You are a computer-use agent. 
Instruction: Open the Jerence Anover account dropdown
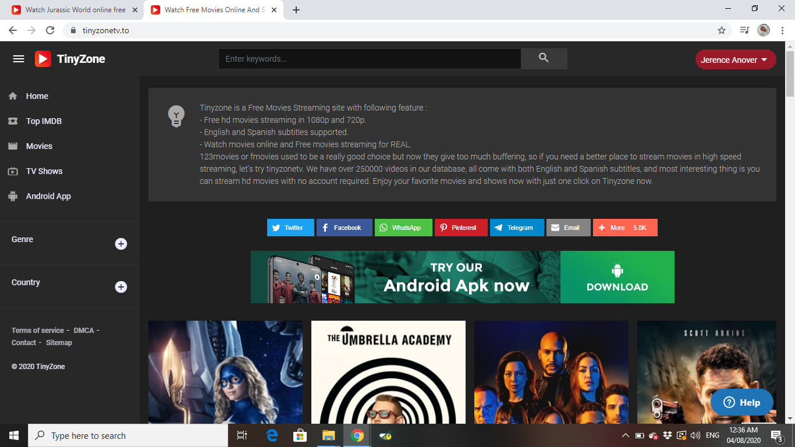tap(735, 59)
